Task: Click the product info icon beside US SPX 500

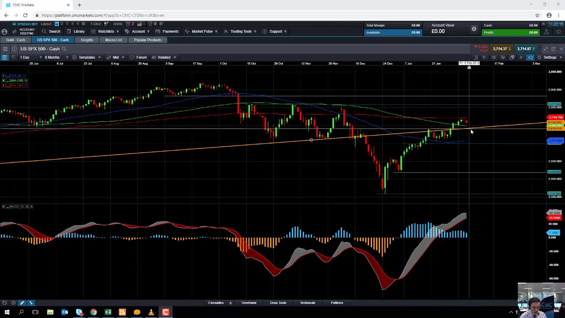Action: click(x=15, y=49)
